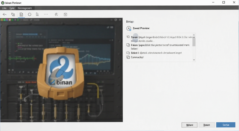Viewport: 239px width, 131px height.
Task: Open the Ejde menu
Action: (x=12, y=8)
